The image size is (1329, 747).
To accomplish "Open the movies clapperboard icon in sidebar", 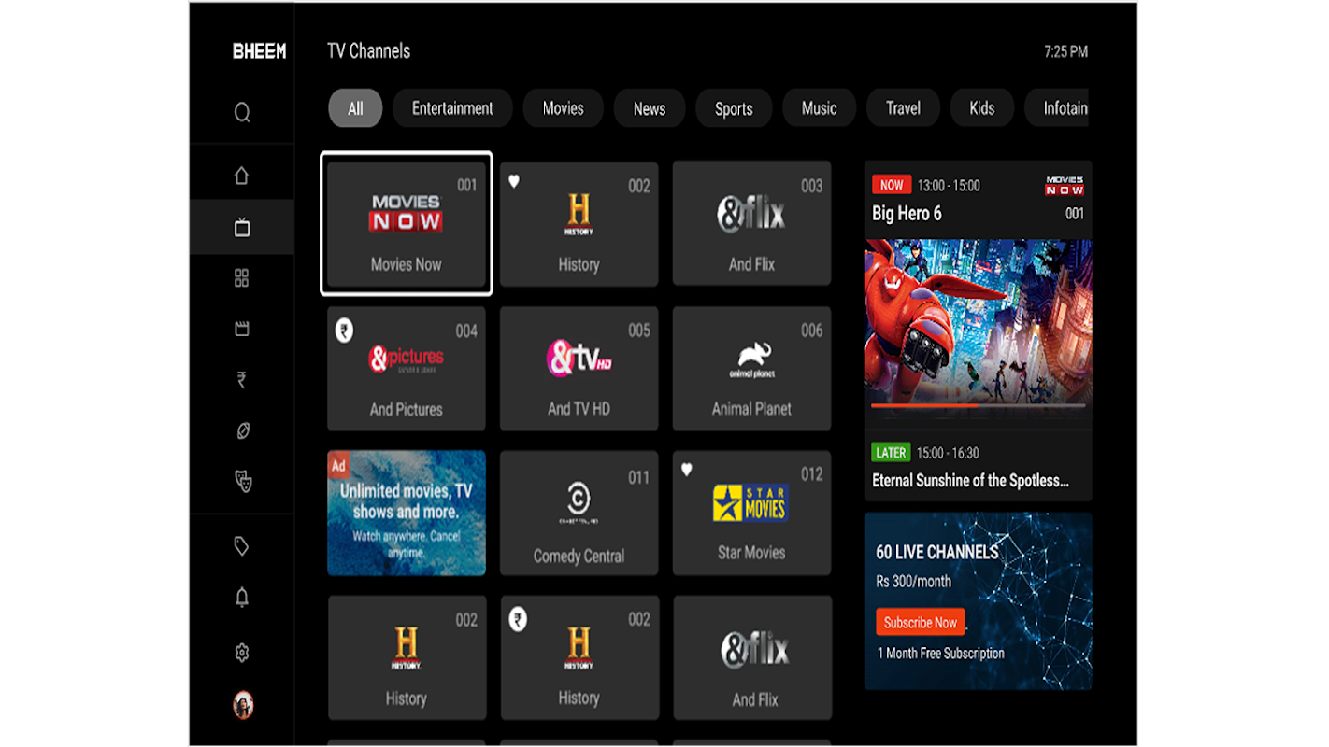I will (x=242, y=329).
